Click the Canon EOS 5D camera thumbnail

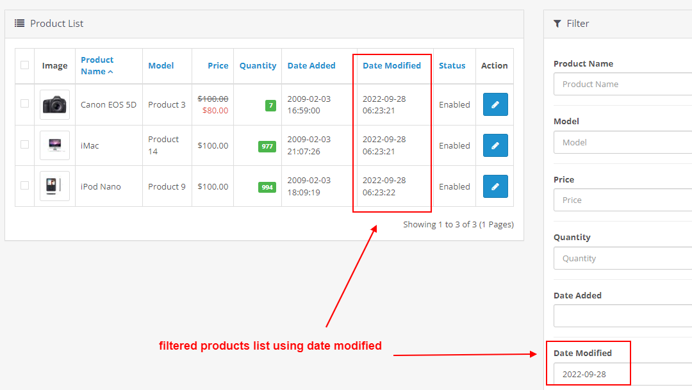click(x=54, y=104)
